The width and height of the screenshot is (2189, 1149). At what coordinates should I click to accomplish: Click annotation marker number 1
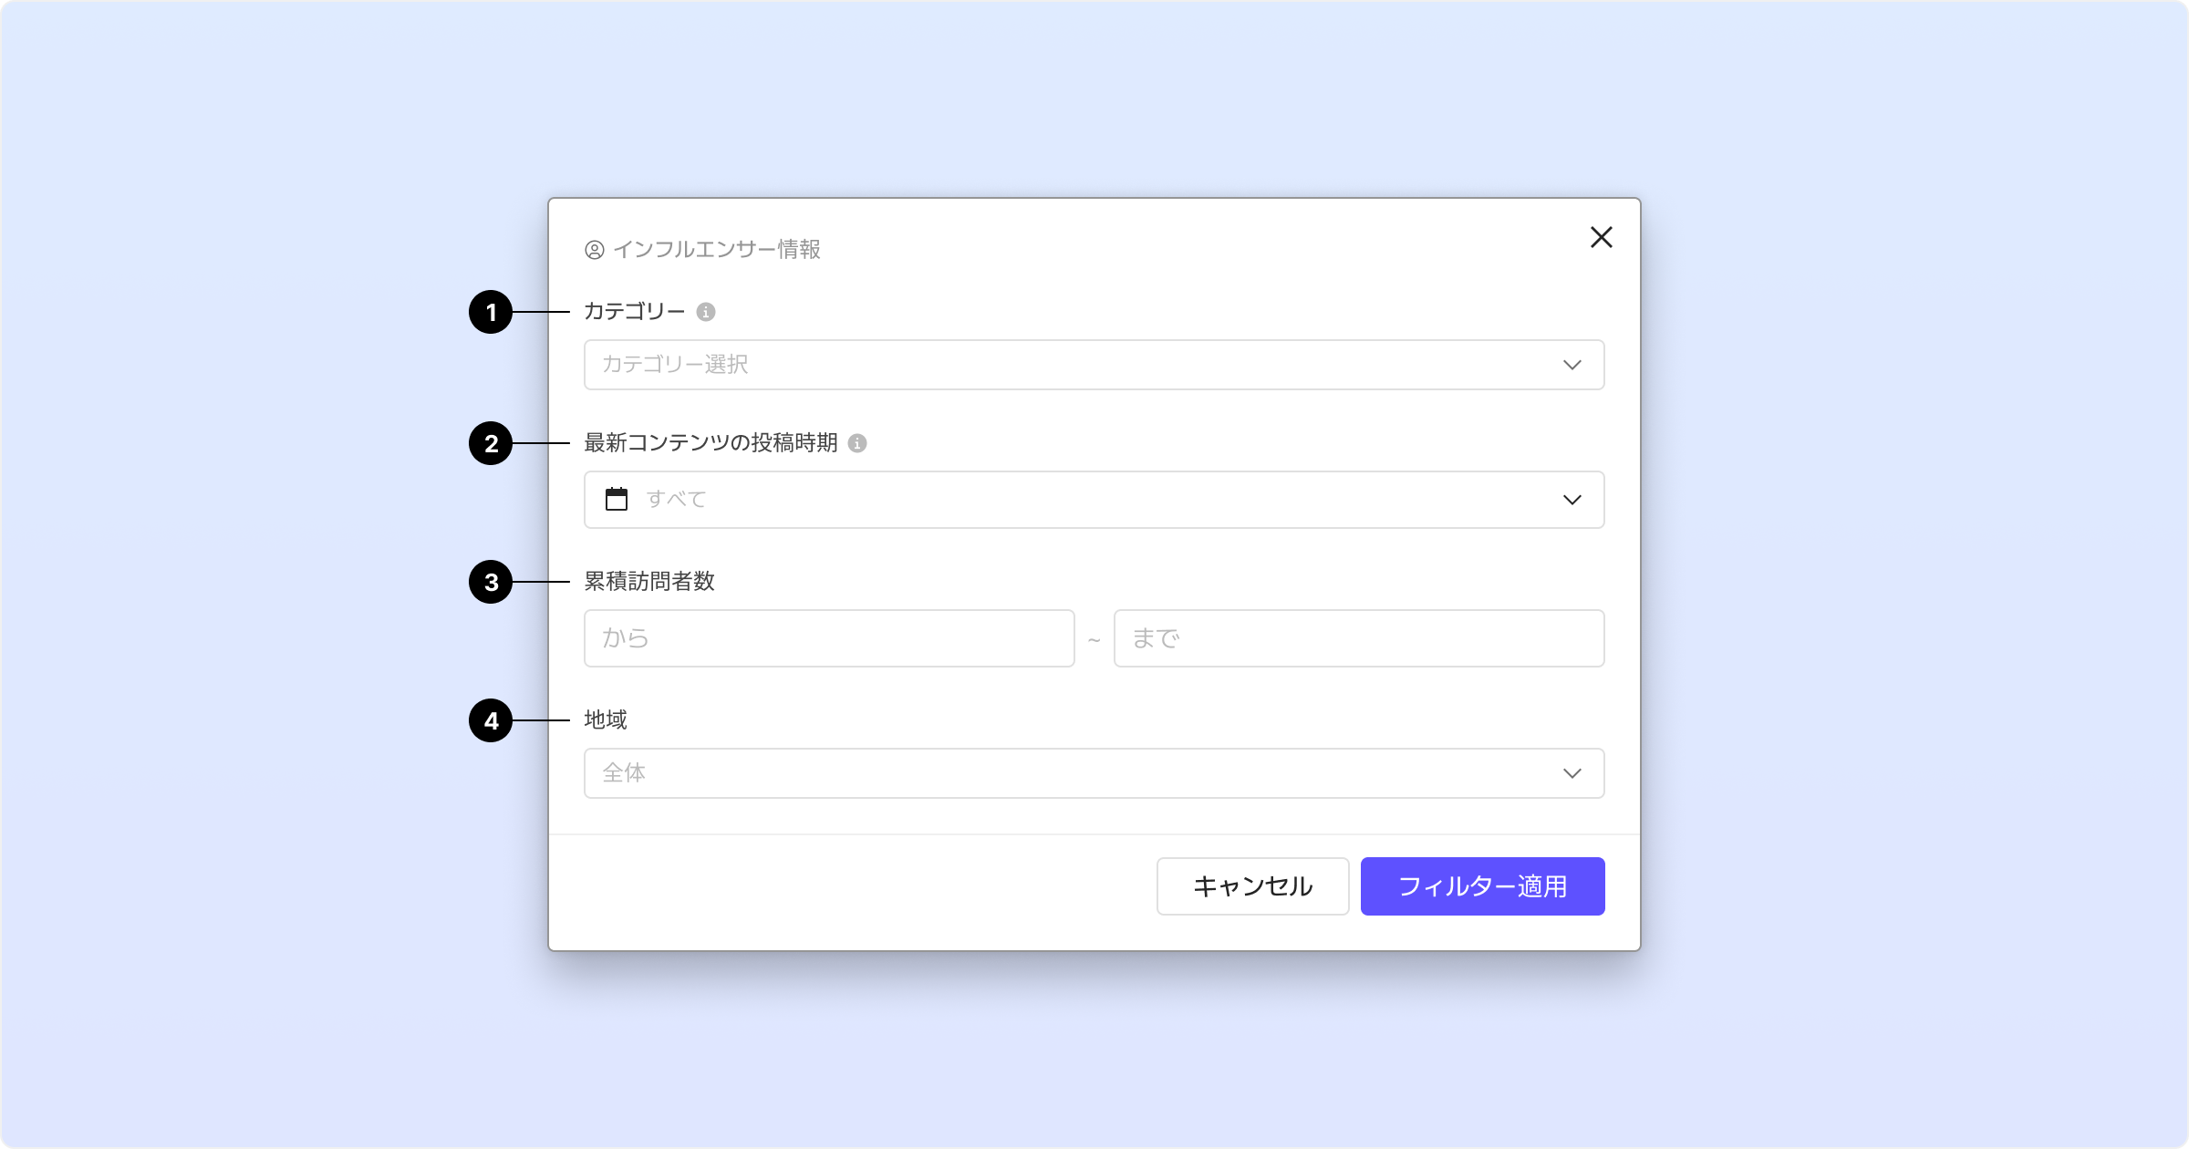tap(491, 312)
